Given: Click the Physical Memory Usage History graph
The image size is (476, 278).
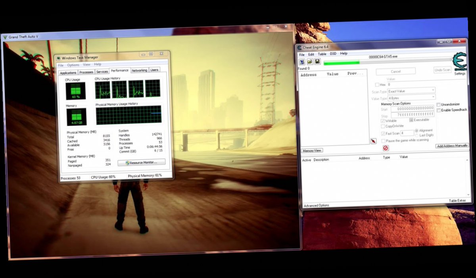Looking at the screenshot, I should tap(129, 115).
